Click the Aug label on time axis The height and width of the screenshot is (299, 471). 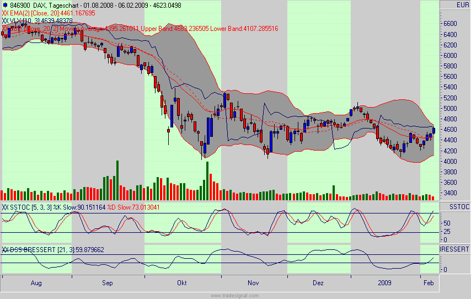[x=36, y=283]
